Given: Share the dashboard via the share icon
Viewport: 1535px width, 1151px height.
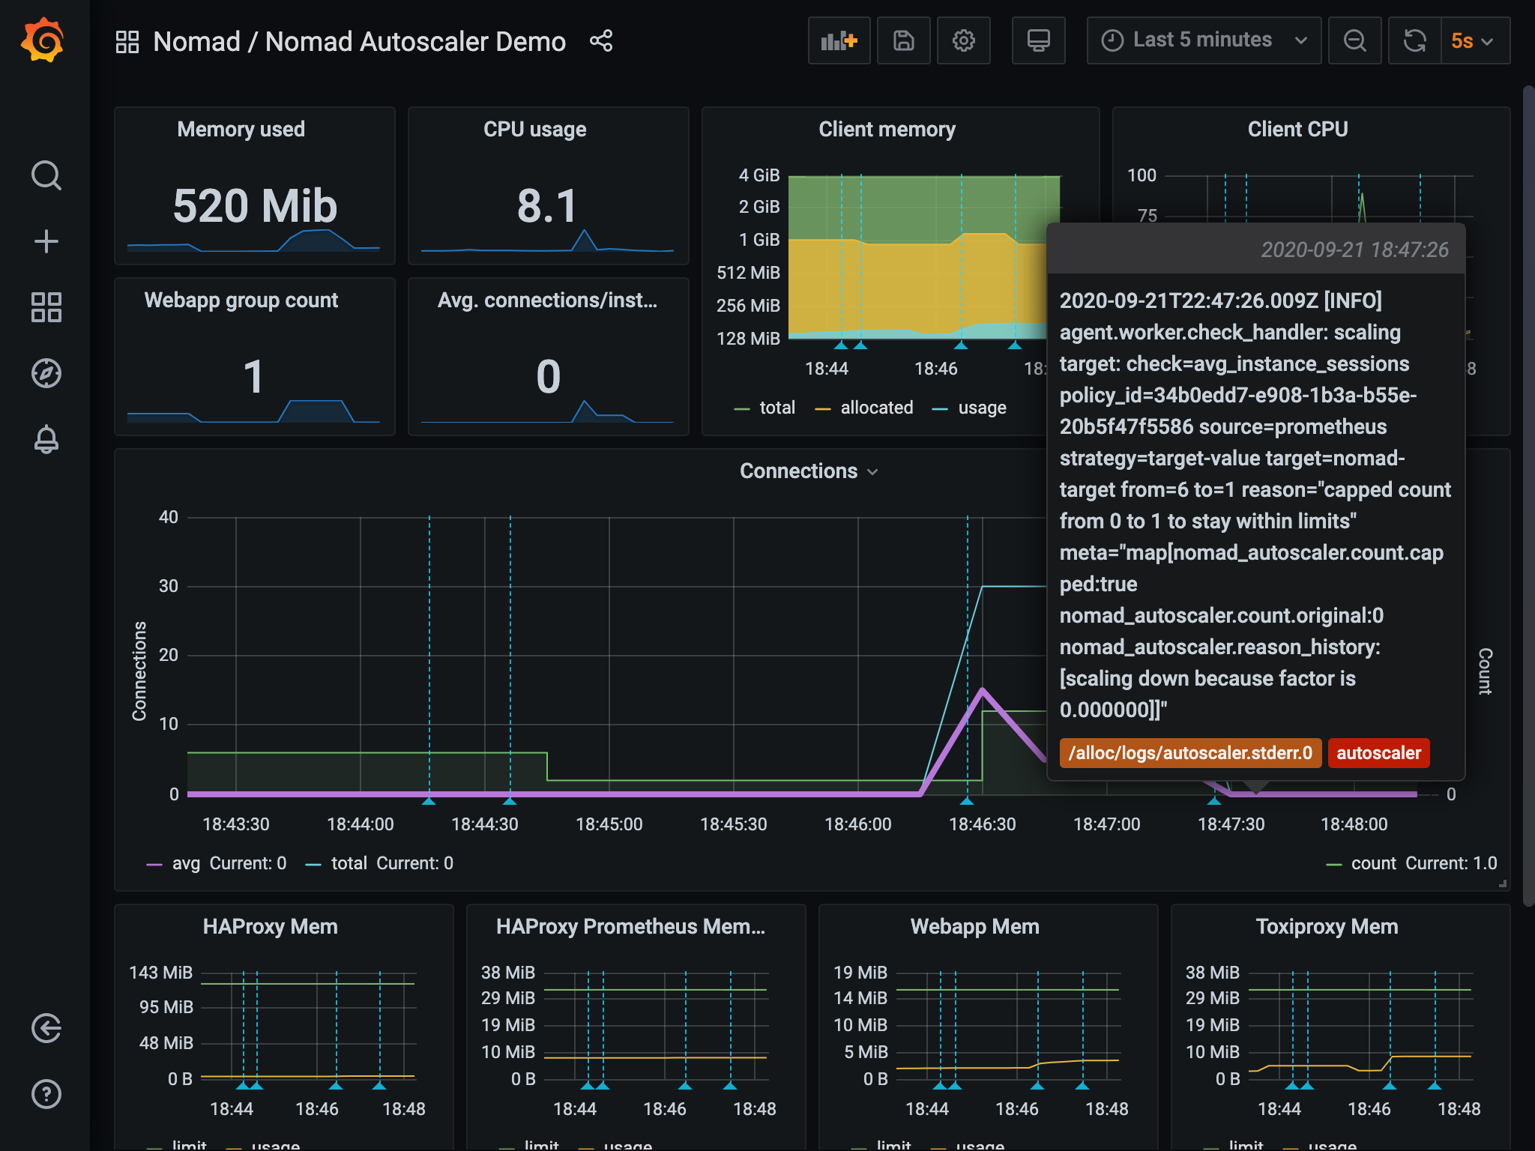Looking at the screenshot, I should click(601, 40).
